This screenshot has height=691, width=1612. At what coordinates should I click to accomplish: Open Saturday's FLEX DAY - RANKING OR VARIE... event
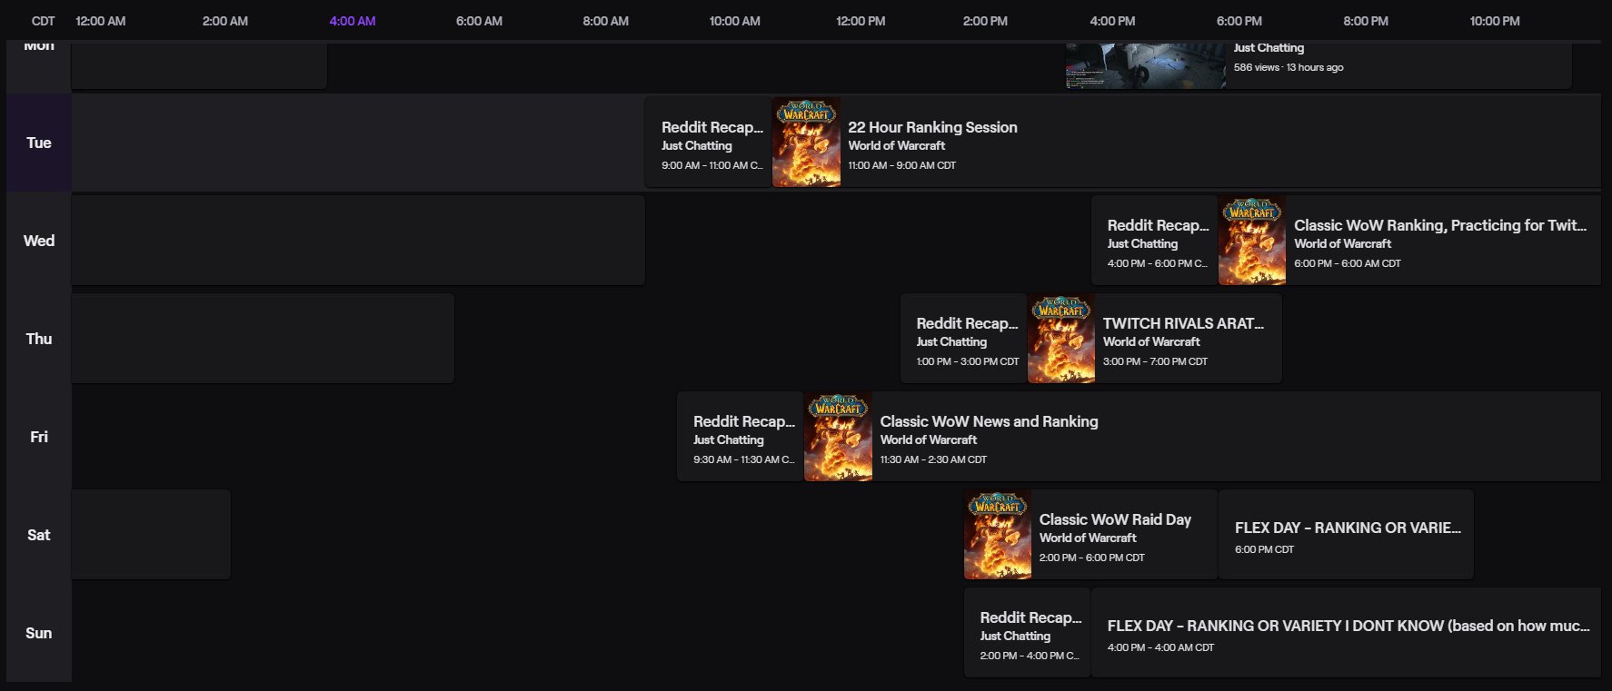1346,535
